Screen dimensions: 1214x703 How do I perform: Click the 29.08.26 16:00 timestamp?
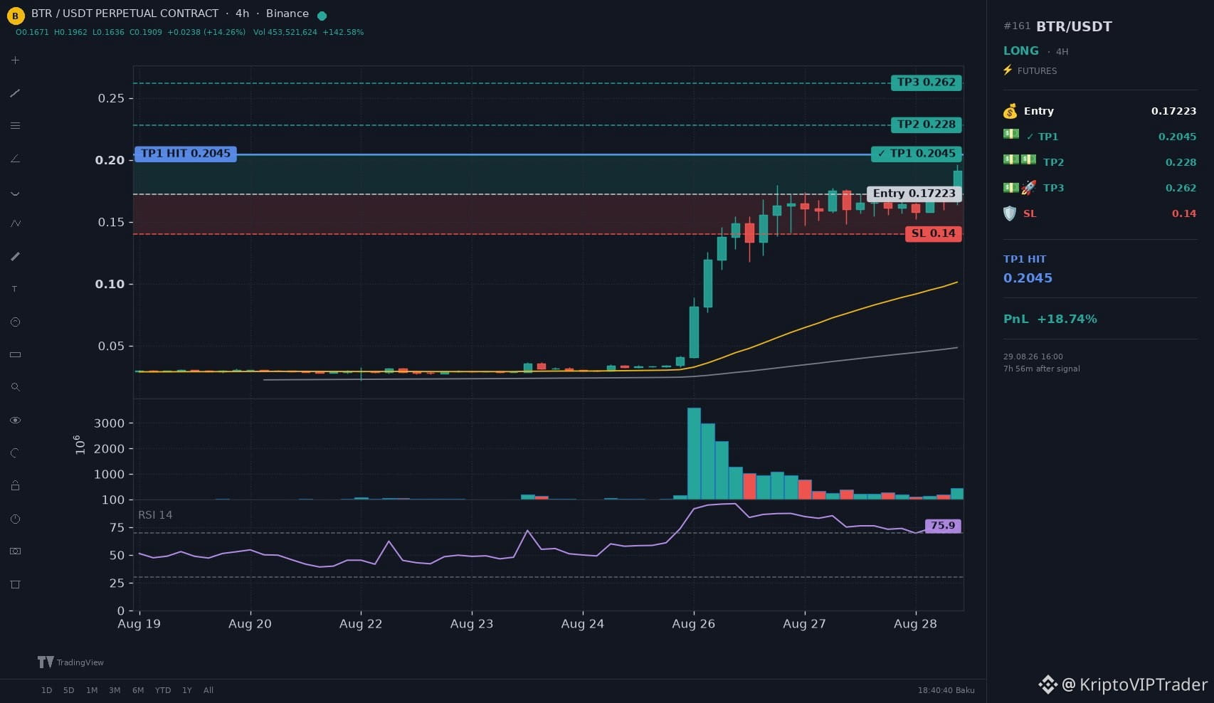coord(1033,356)
